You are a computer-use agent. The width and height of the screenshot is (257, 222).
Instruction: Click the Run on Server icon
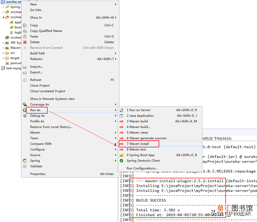click(121, 110)
